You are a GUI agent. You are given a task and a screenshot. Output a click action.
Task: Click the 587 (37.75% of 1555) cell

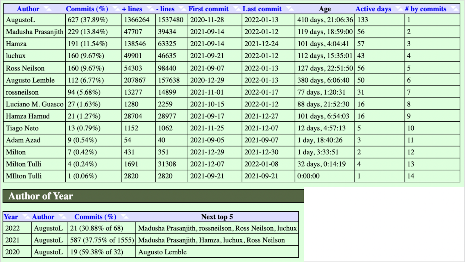pyautogui.click(x=102, y=240)
